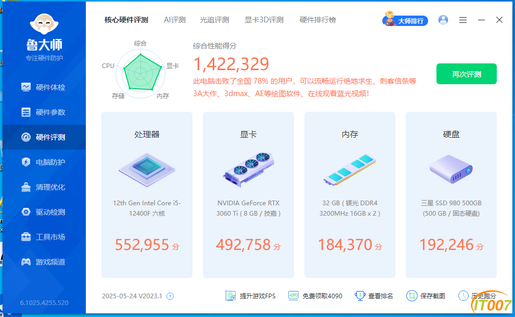Click 保存截图 link text
Viewport: 515px width, 317px height.
(x=433, y=296)
